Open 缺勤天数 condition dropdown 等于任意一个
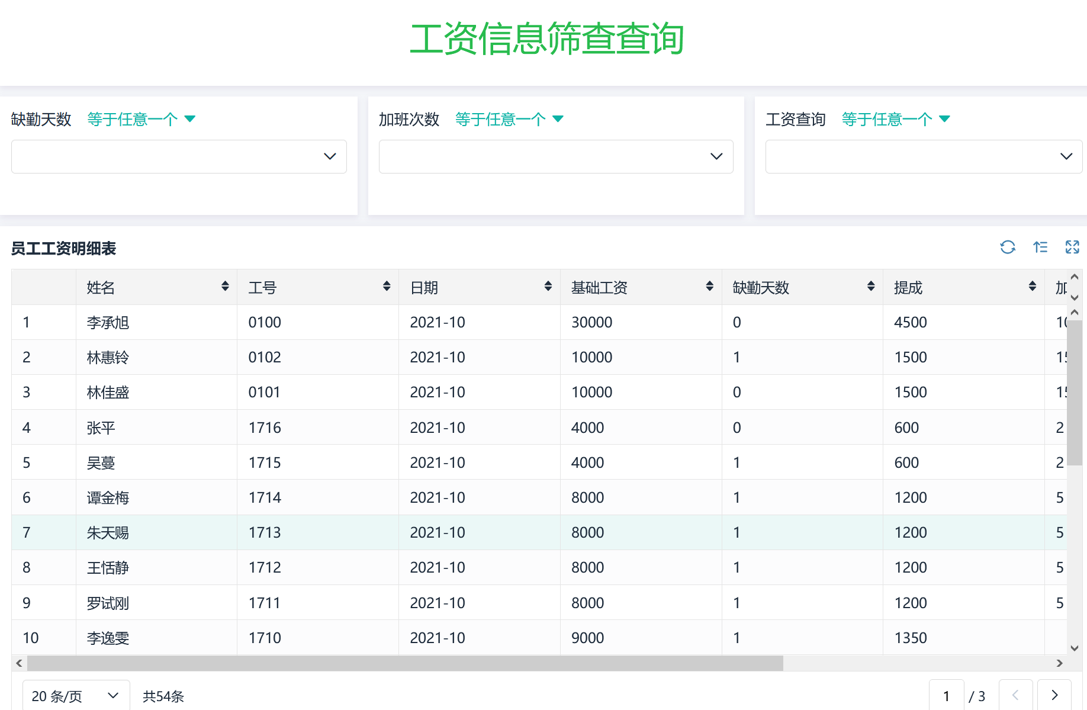This screenshot has width=1087, height=710. click(141, 119)
